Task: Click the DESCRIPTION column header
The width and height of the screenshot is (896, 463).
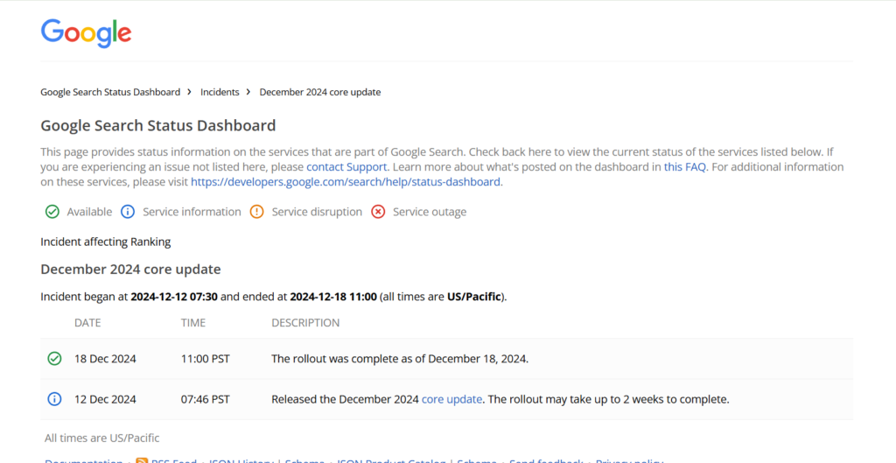Action: tap(305, 323)
